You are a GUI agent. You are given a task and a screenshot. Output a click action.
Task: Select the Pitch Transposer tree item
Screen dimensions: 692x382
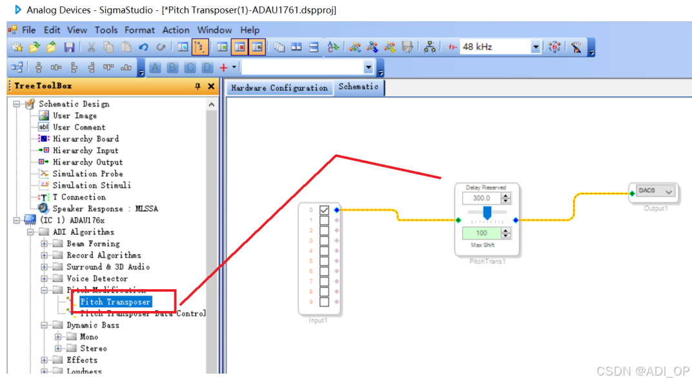coord(115,302)
